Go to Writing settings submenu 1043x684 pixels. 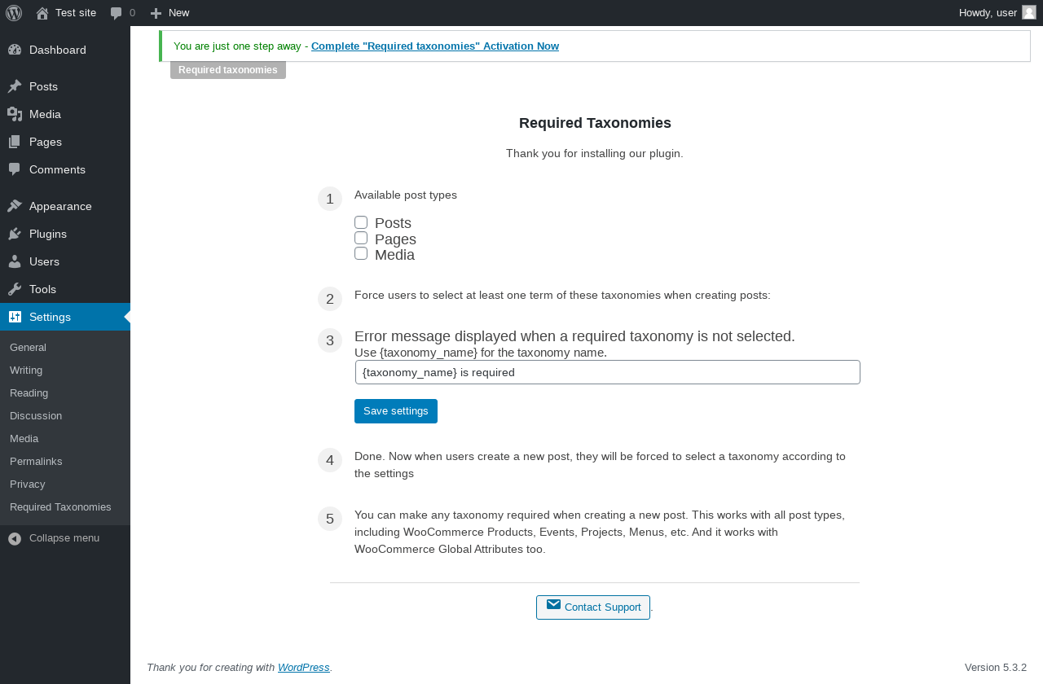click(x=26, y=370)
